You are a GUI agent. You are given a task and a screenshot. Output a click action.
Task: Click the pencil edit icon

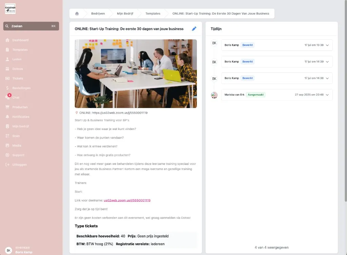(194, 29)
